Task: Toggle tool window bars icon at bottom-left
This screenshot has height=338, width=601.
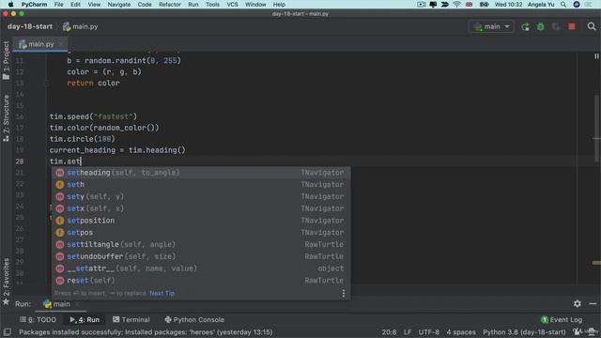Action: pos(7,331)
